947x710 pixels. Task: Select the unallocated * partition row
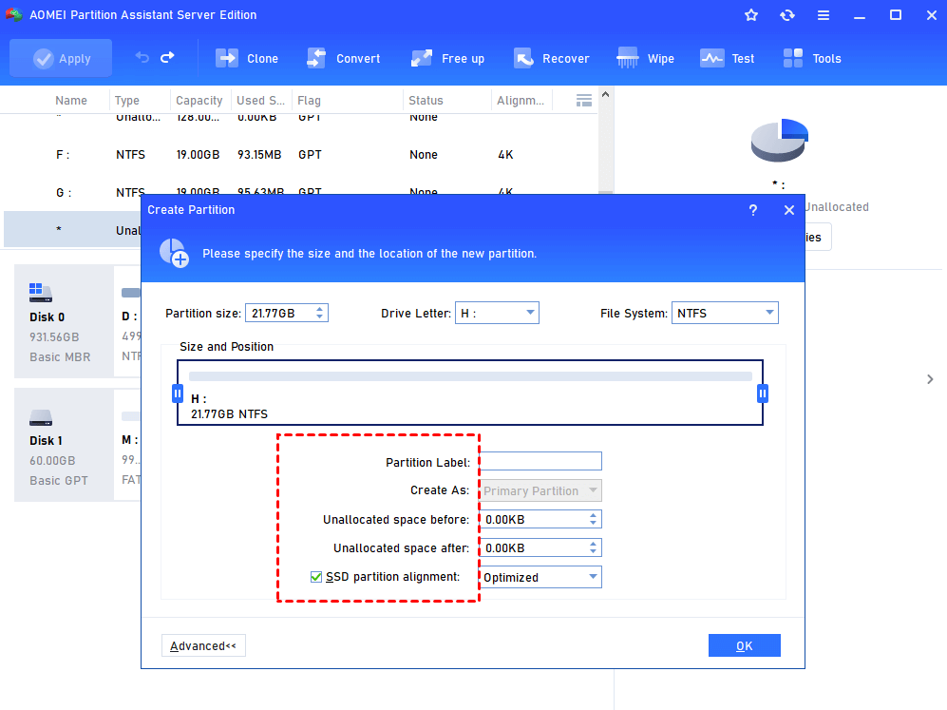pos(72,230)
